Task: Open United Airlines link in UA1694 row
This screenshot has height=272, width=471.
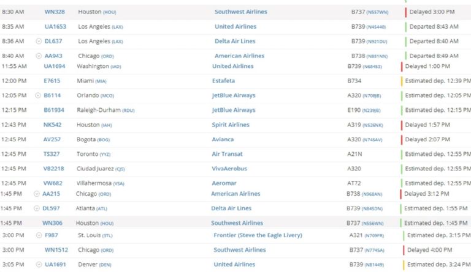Action: [x=233, y=66]
